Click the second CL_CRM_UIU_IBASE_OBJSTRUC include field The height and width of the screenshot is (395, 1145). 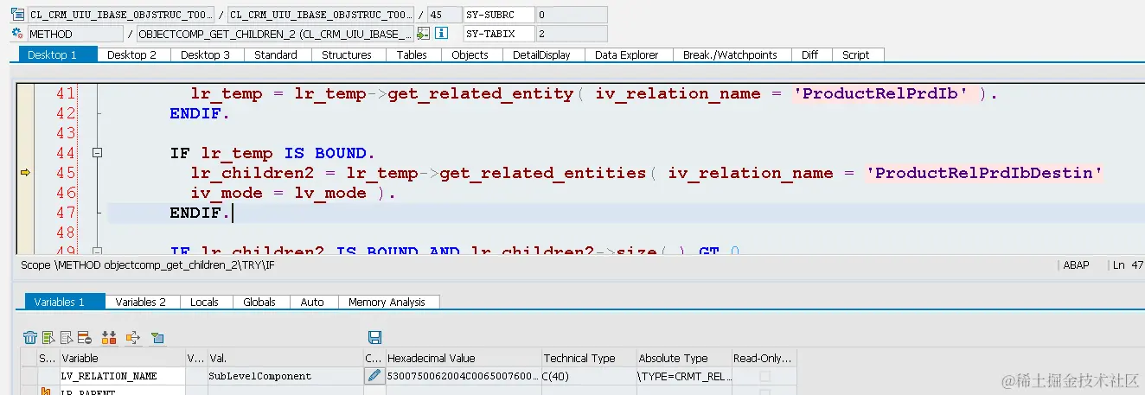(321, 15)
